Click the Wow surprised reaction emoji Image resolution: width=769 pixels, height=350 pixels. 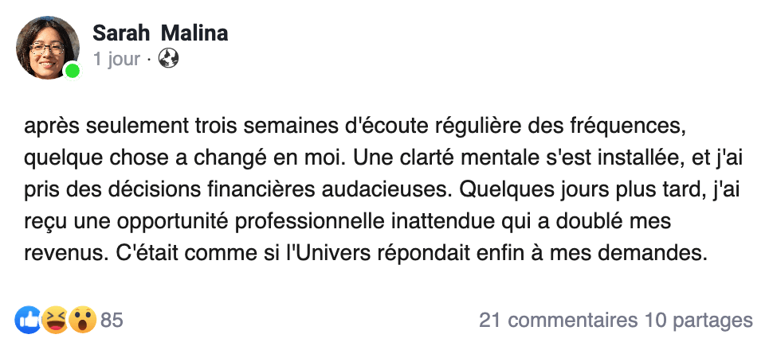pos(82,321)
